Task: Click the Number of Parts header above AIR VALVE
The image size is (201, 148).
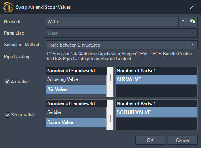Action: [157, 71]
